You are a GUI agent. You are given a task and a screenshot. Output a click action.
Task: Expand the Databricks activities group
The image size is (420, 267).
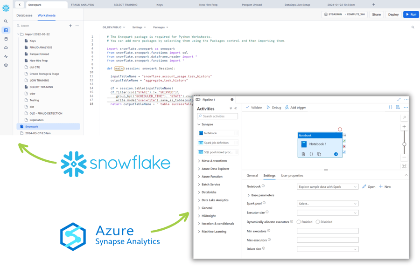[x=199, y=192]
